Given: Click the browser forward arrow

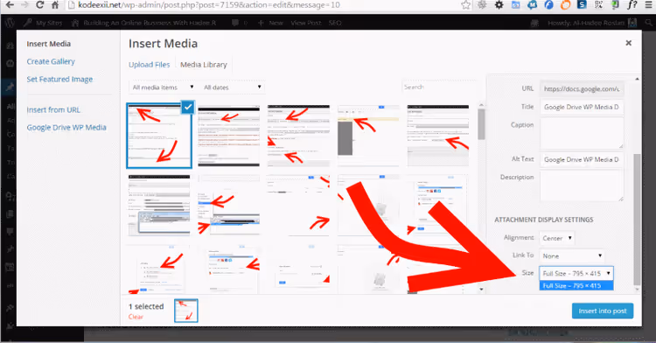Looking at the screenshot, I should coord(24,5).
